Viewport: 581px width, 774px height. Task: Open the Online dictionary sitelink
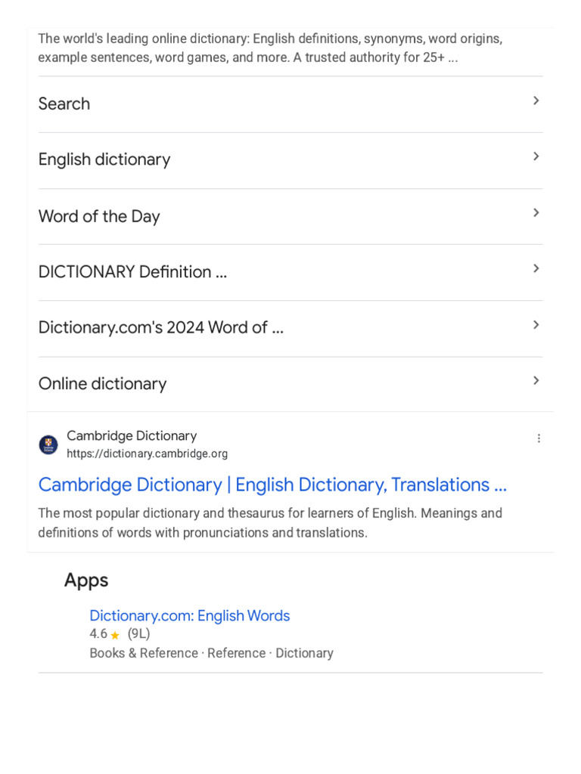pos(290,384)
